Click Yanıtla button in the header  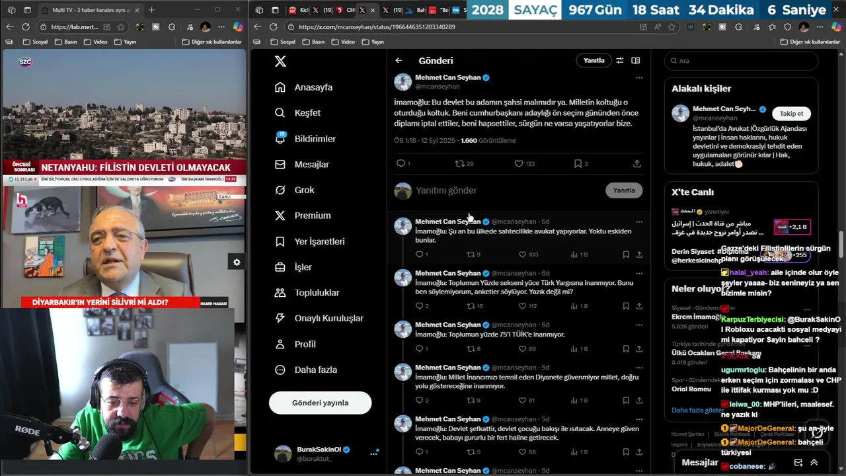[594, 60]
